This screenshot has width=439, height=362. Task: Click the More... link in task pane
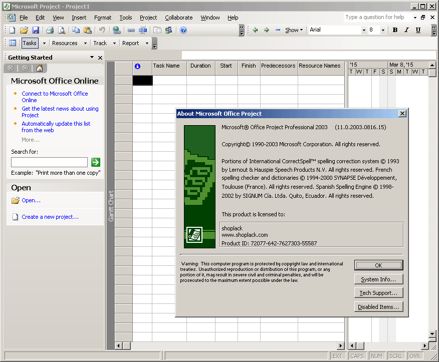31,140
